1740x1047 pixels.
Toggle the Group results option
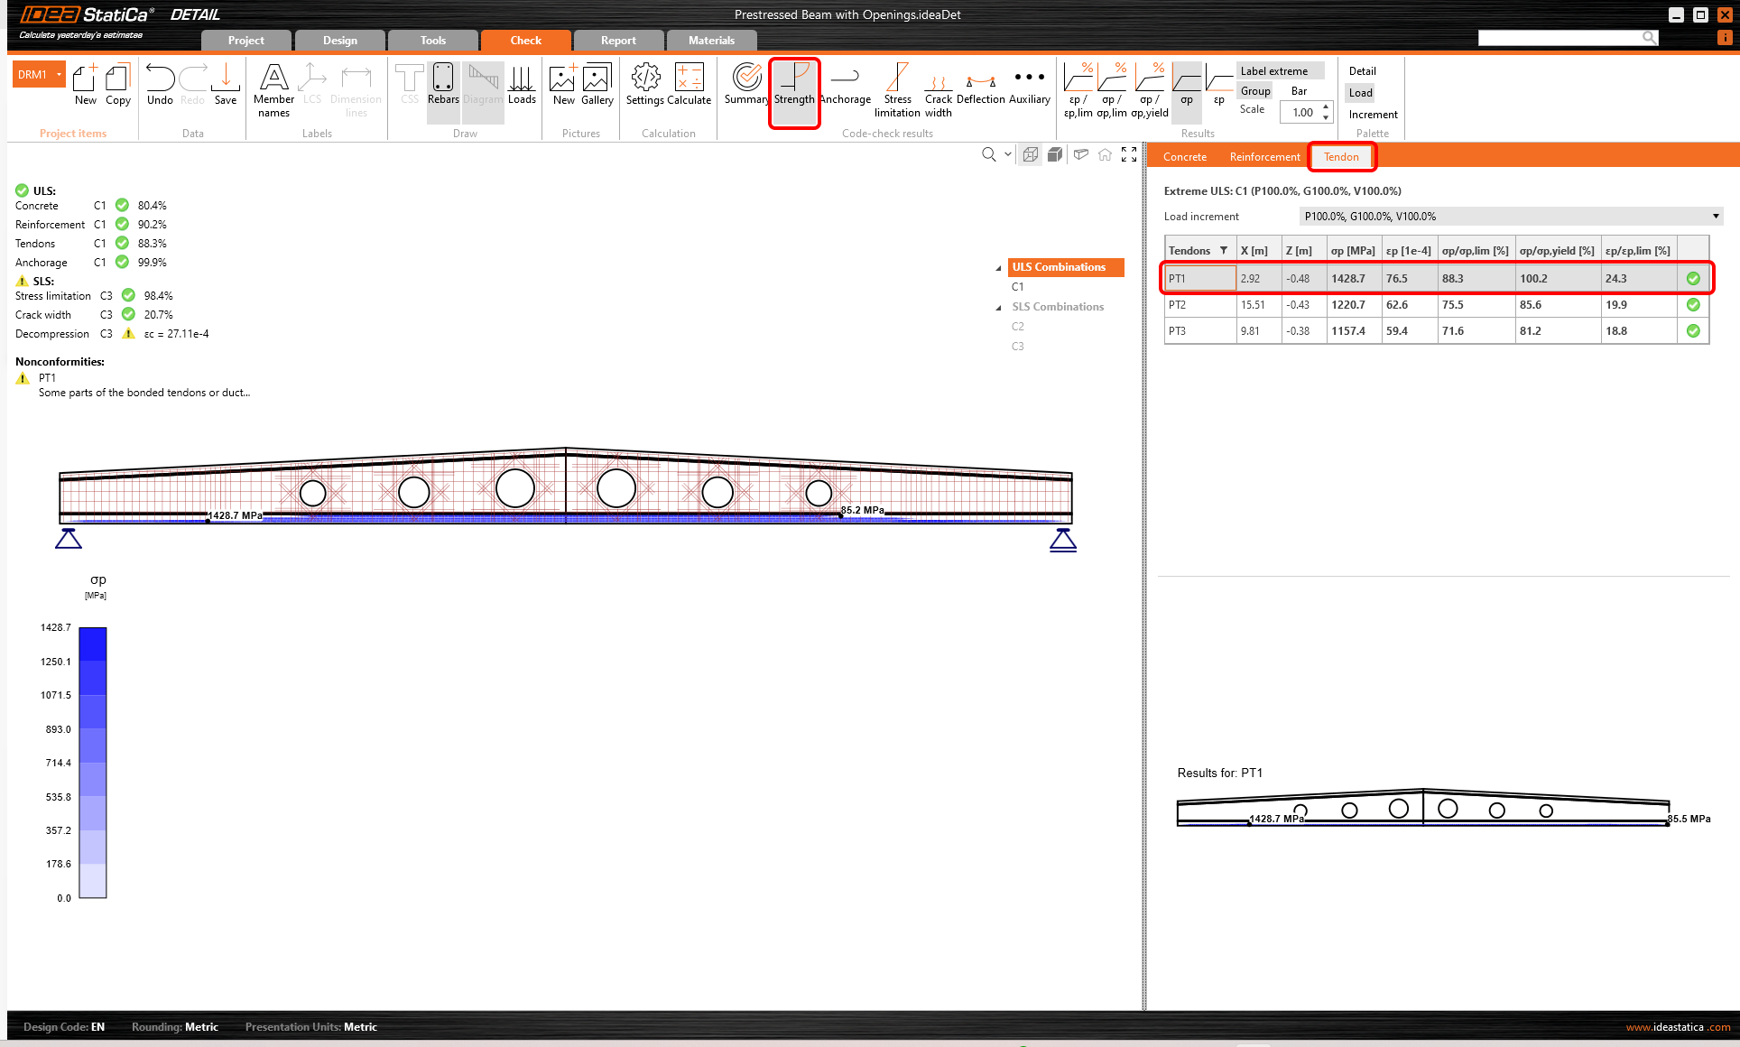tap(1254, 91)
